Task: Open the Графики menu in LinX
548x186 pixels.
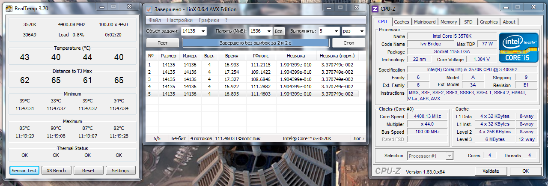Action: tap(209, 20)
